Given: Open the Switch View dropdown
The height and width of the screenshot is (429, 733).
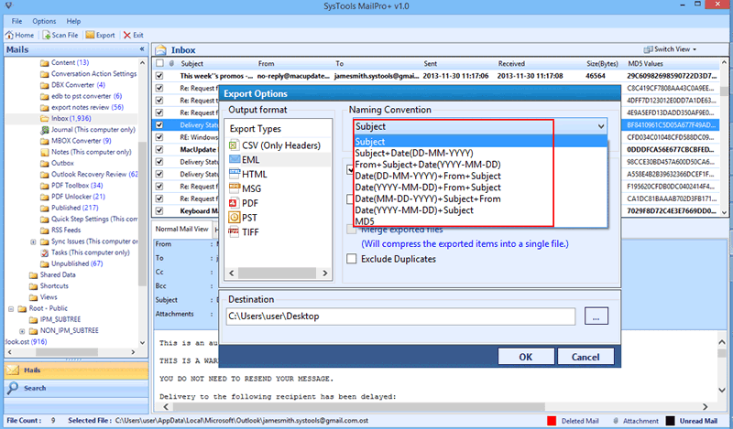Looking at the screenshot, I should [670, 49].
